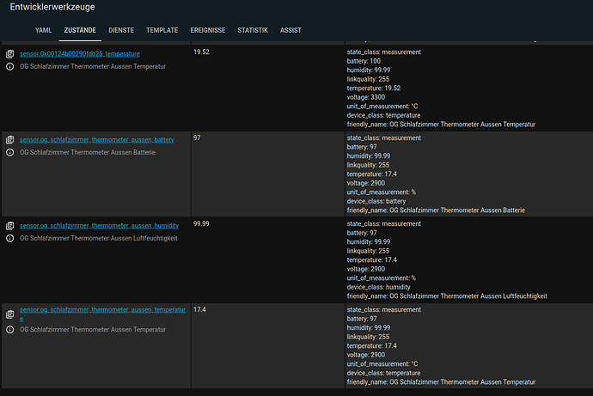Show info for Thermometer Aussen Batterie

point(10,152)
